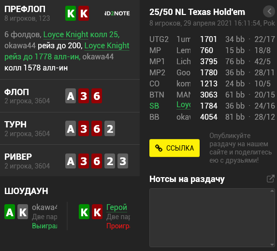The height and width of the screenshot is (251, 277).
Task: Click the river grey 3 card
Action: [x=123, y=161]
